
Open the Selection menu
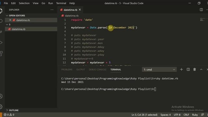24,3
